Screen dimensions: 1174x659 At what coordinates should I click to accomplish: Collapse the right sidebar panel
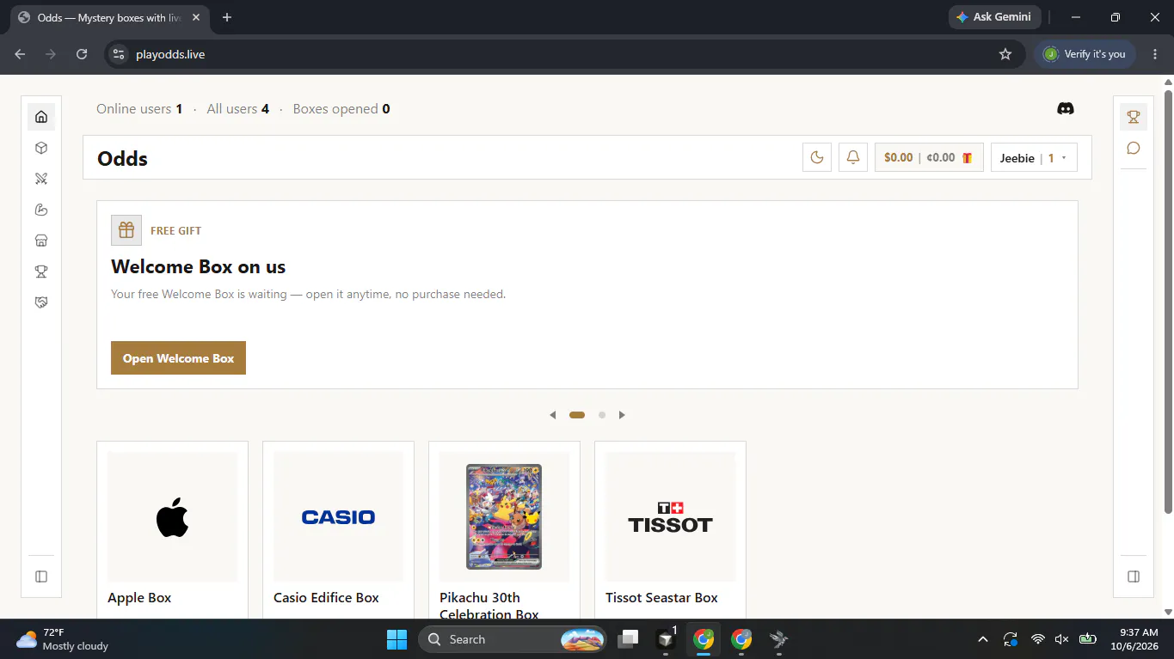(x=1134, y=577)
